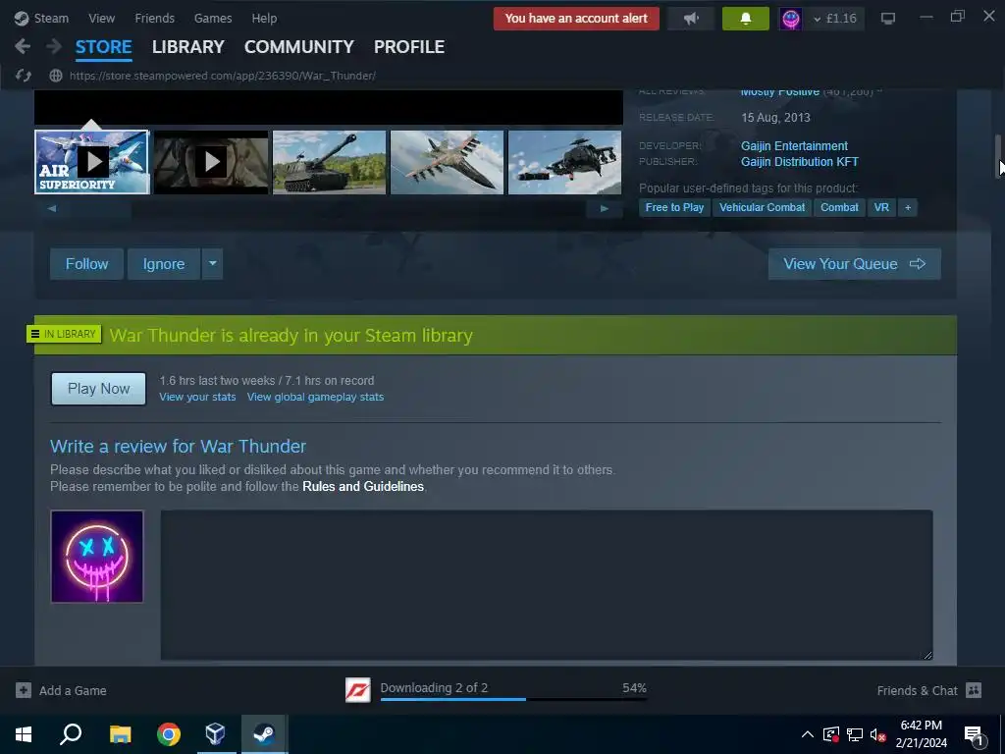Open the VirtualBox cube icon in the taskbar
Screen dimensions: 1005x754
[215, 734]
